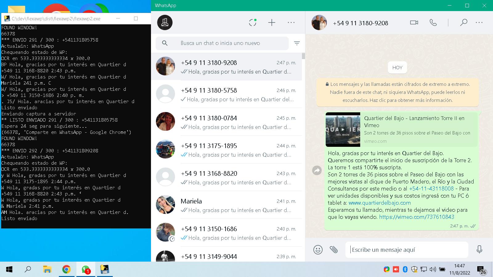Viewport: 493px width, 277px height.
Task: Open chat +54 9 11 3180-9208 in list
Action: 226,66
